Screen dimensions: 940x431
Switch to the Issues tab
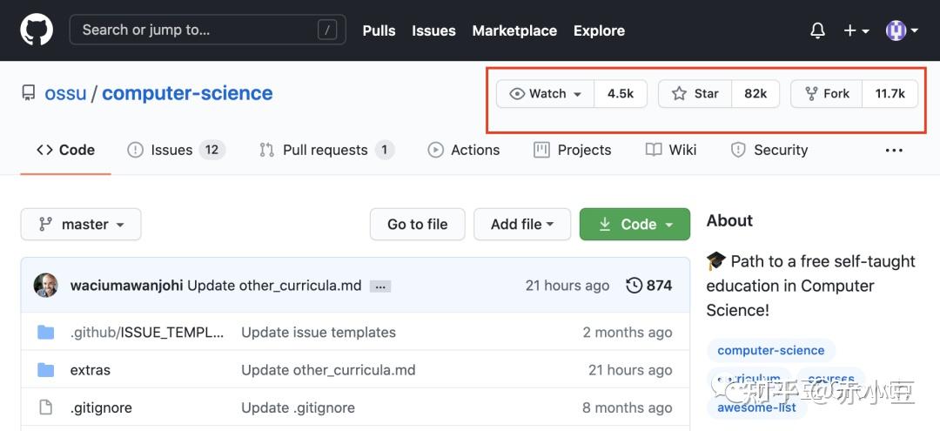click(171, 150)
